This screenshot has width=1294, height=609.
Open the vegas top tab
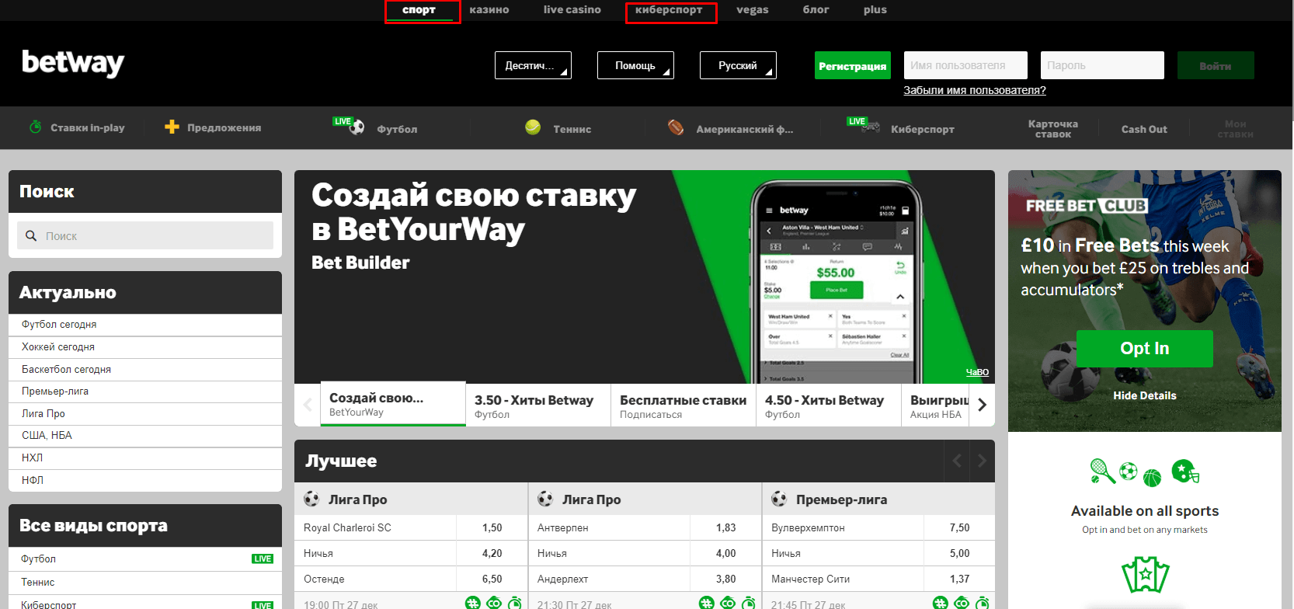[x=753, y=9]
